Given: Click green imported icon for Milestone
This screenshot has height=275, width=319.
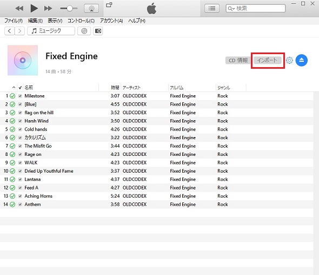Looking at the screenshot, I should point(12,96).
